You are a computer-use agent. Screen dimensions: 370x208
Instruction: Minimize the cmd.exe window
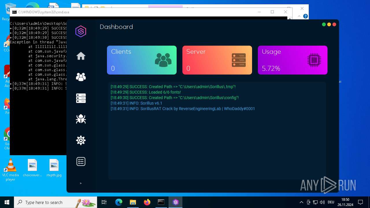pyautogui.click(x=259, y=12)
